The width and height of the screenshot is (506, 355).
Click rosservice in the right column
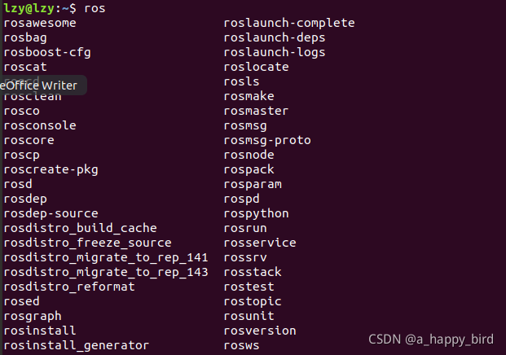[x=260, y=243]
